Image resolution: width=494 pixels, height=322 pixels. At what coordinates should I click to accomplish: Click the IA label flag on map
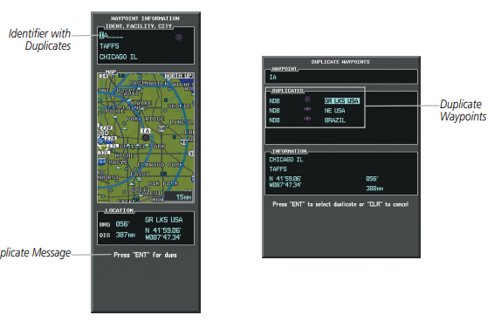point(145,131)
